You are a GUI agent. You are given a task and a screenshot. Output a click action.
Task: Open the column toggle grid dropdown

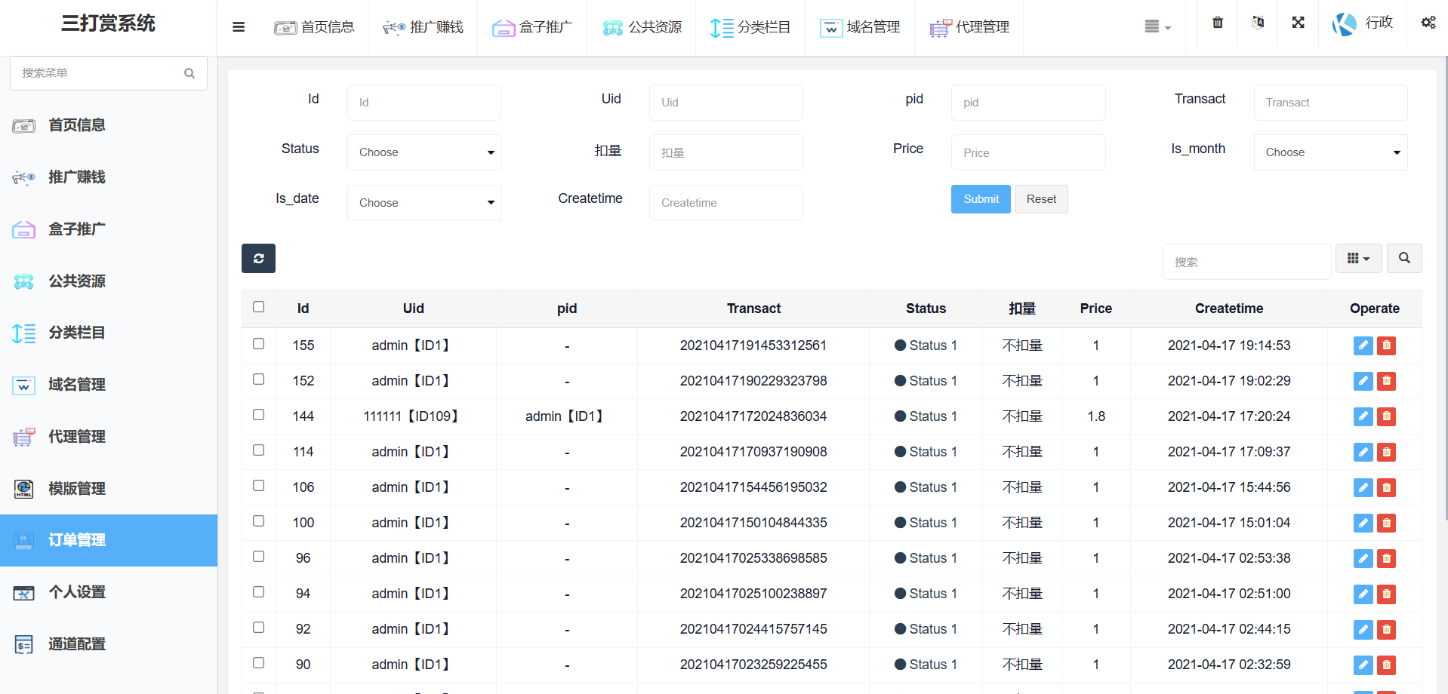point(1358,258)
